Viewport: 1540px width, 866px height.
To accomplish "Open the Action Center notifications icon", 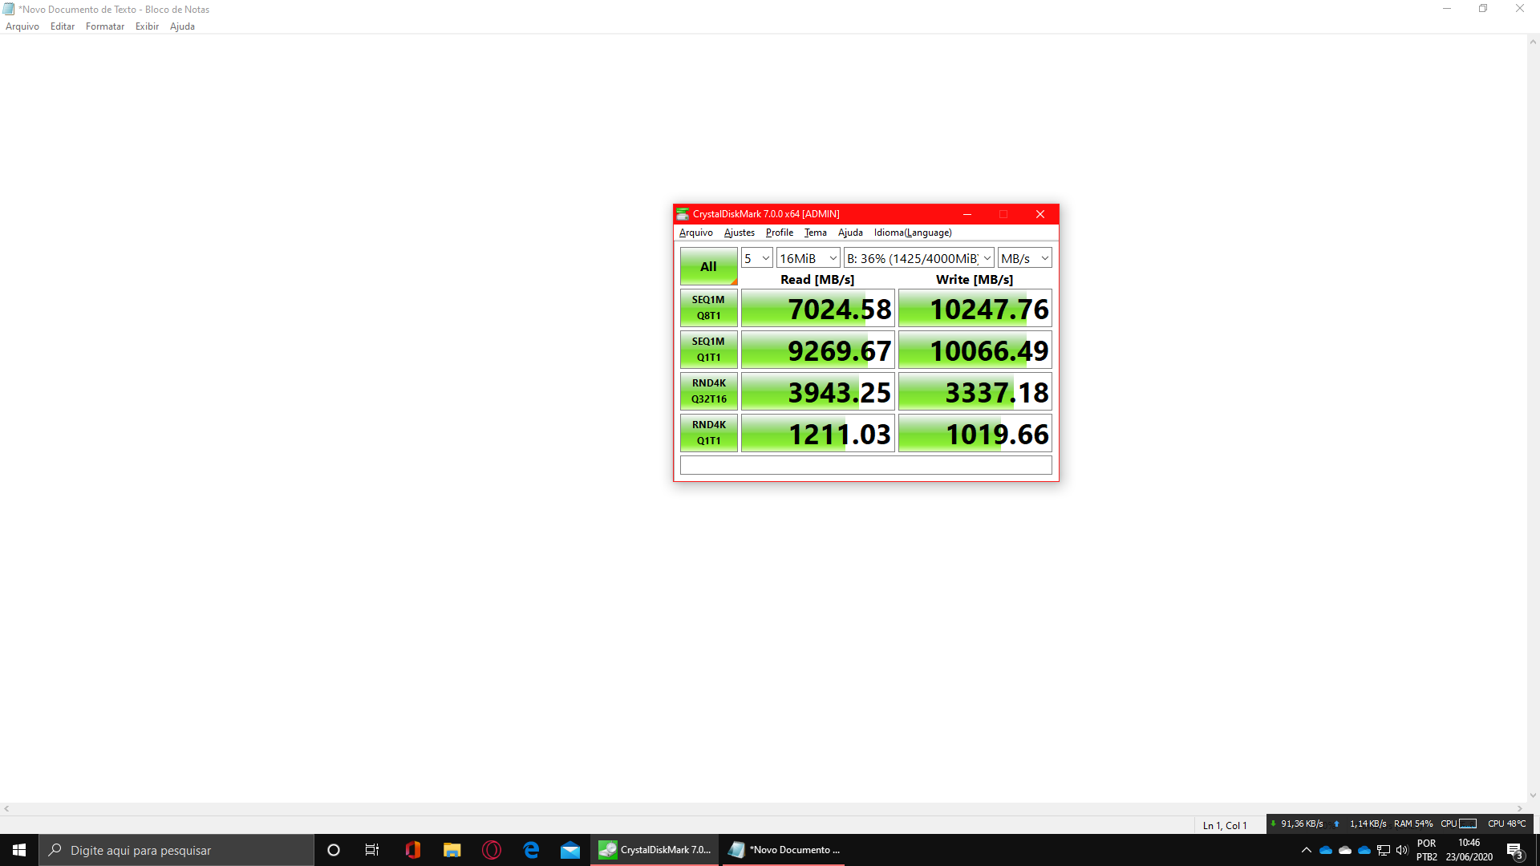I will [1514, 850].
